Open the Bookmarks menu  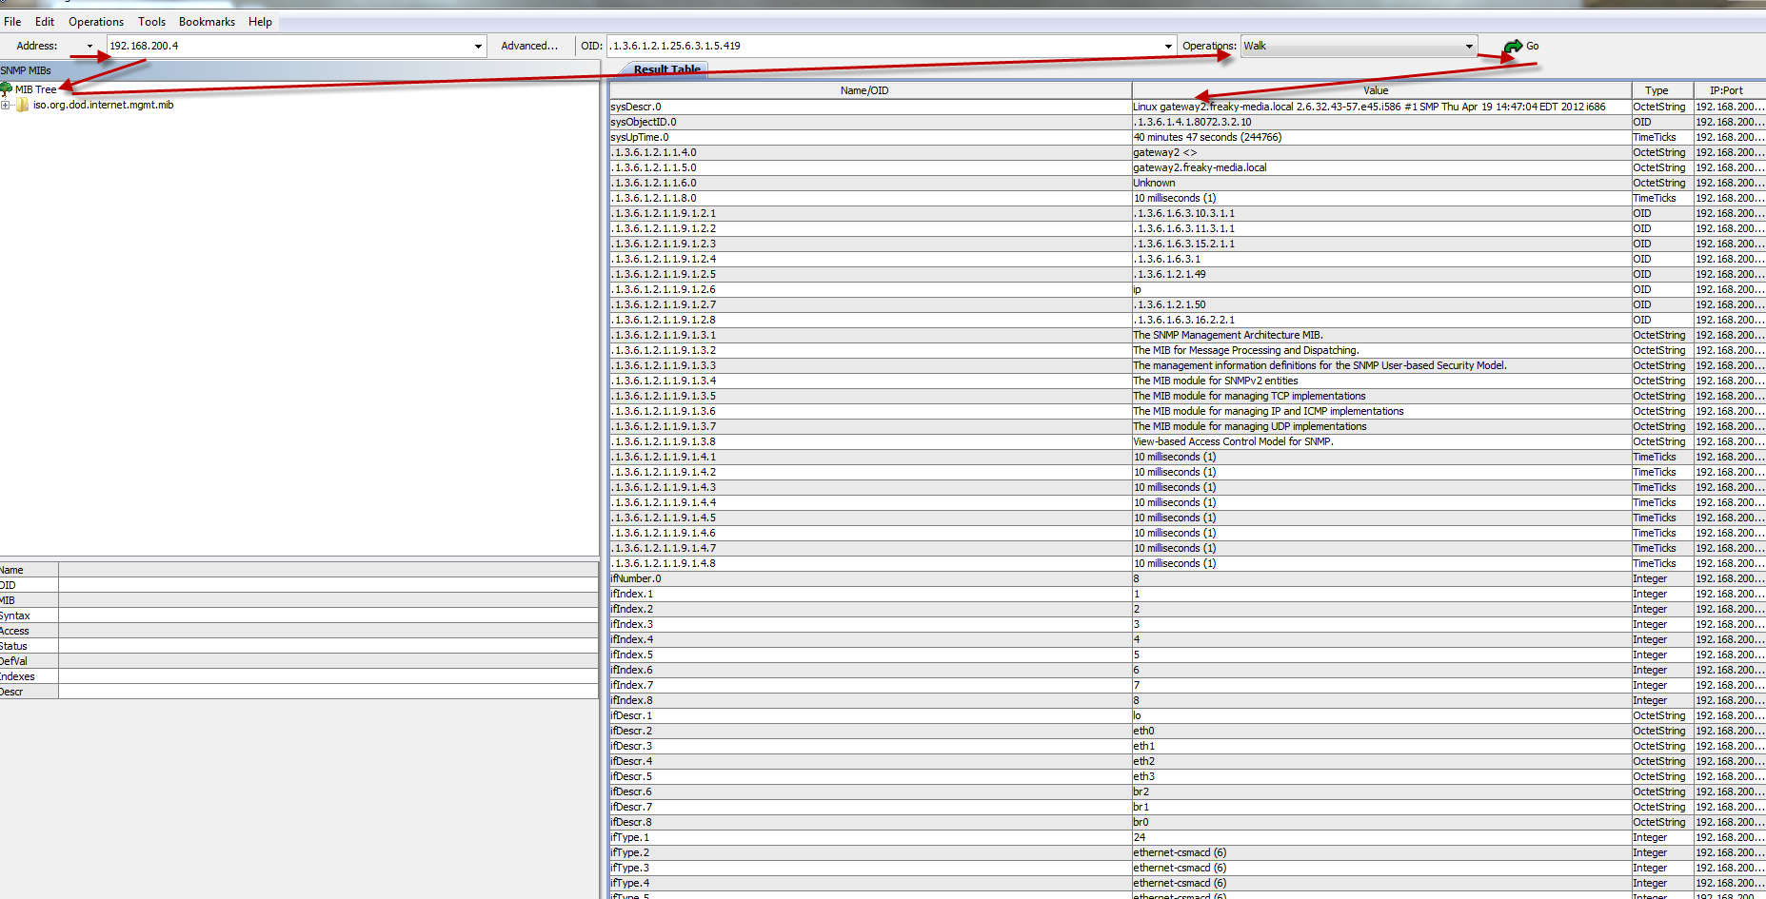(207, 21)
